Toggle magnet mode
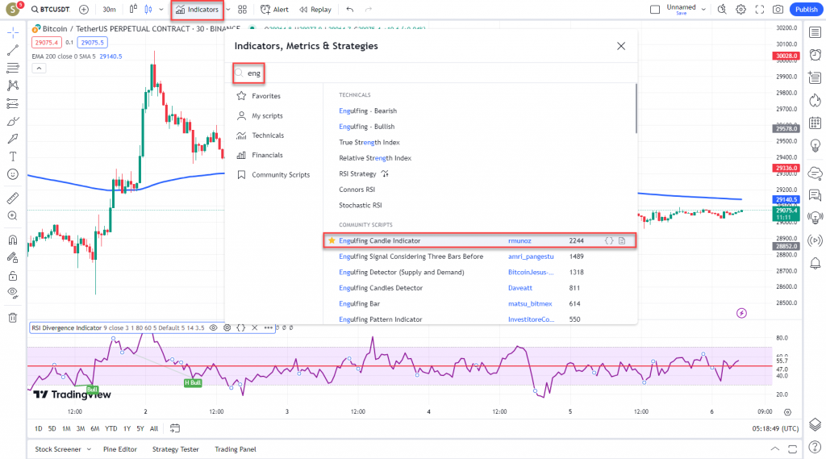 click(x=13, y=240)
